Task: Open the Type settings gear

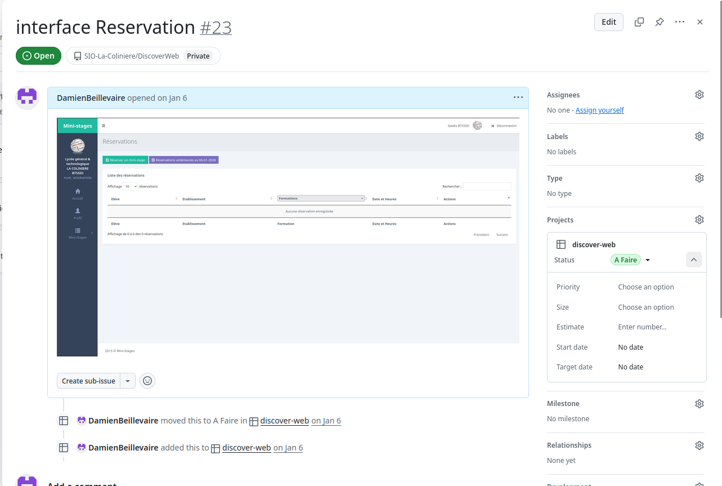Action: click(x=699, y=178)
